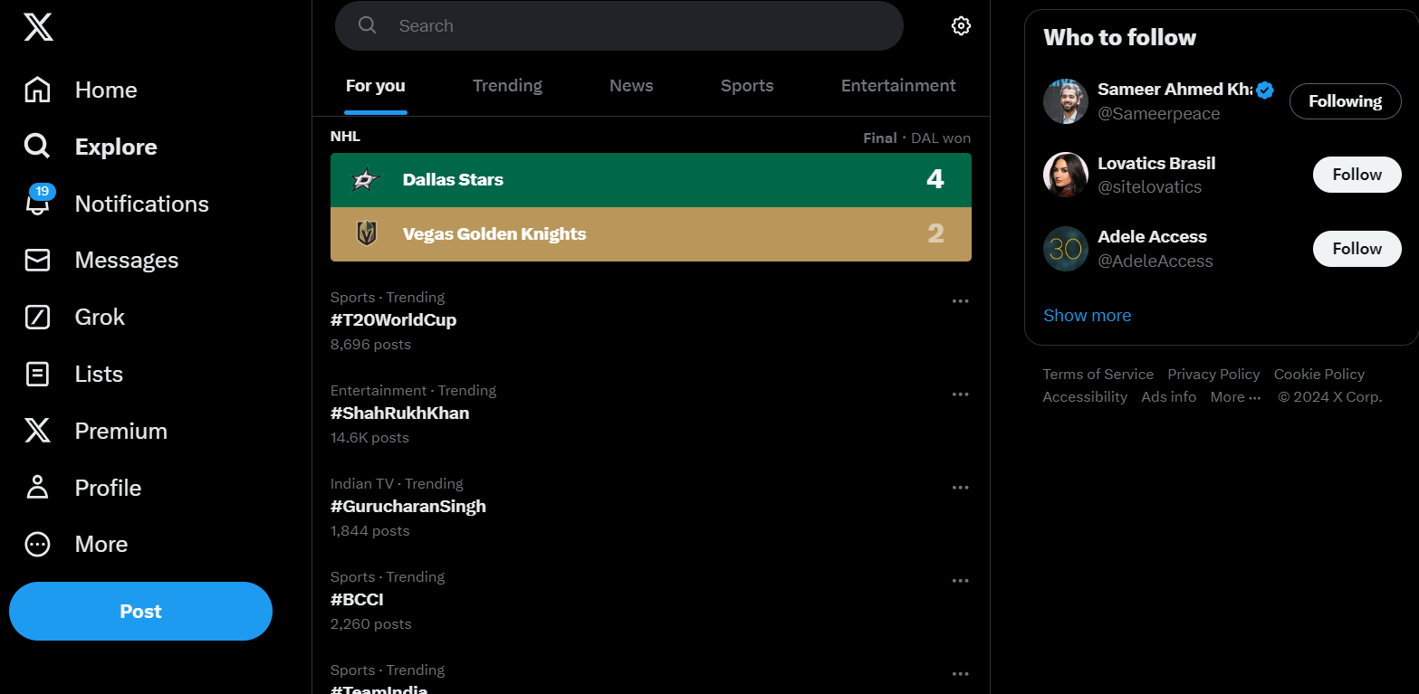Viewport: 1419px width, 694px height.
Task: Open the Vegas Golden Knights score row
Action: (651, 234)
